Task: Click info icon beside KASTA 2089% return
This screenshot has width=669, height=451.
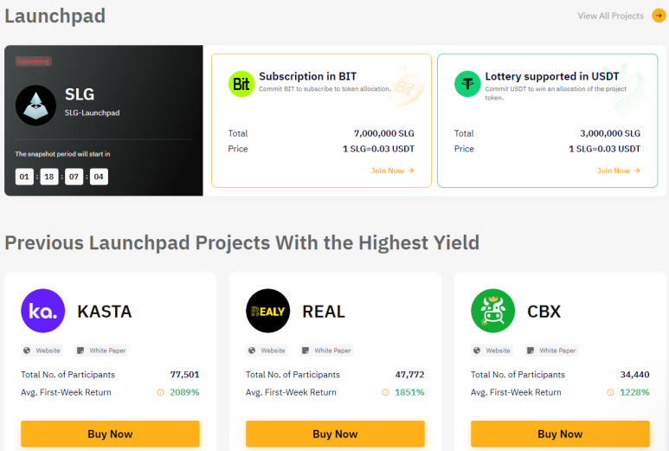Action: click(x=160, y=392)
